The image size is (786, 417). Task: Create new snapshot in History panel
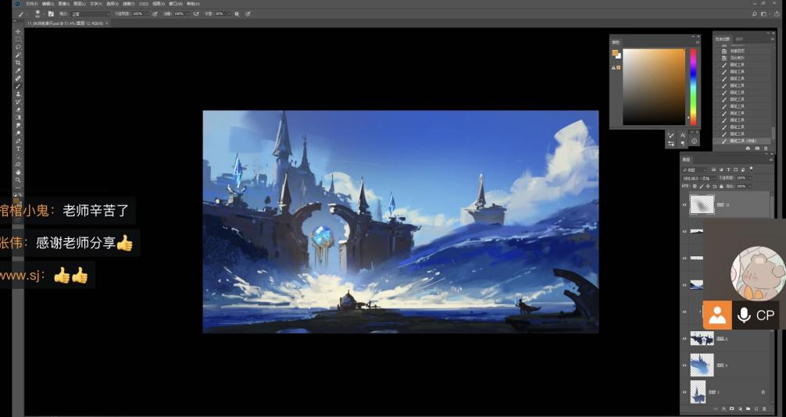point(757,148)
